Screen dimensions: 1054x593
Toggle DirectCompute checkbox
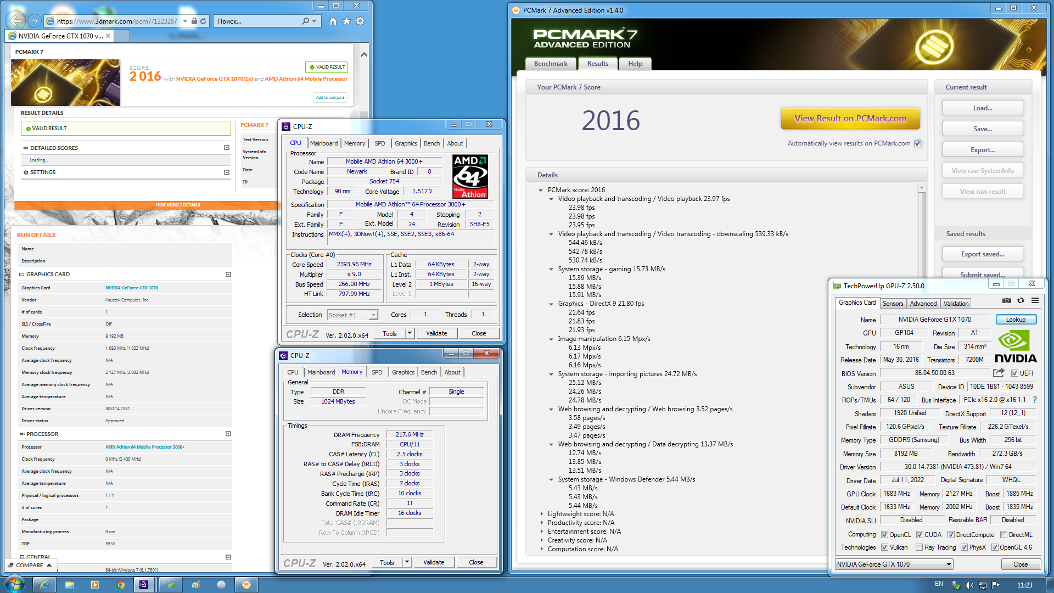(951, 534)
